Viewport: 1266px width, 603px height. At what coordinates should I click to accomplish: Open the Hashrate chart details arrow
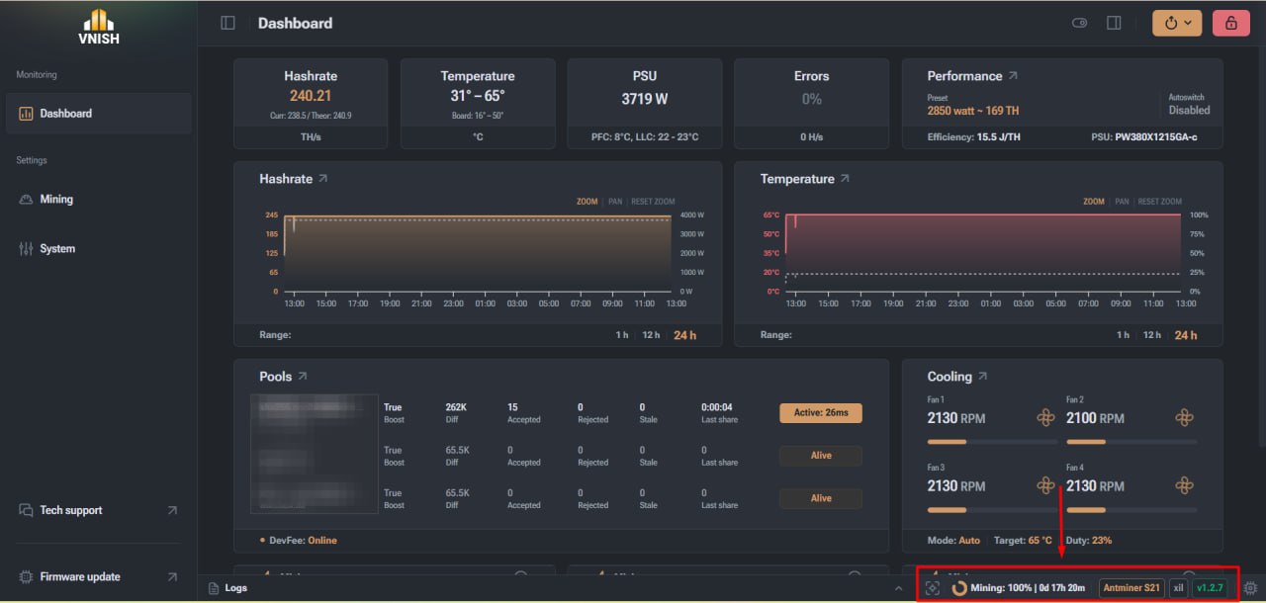(323, 179)
